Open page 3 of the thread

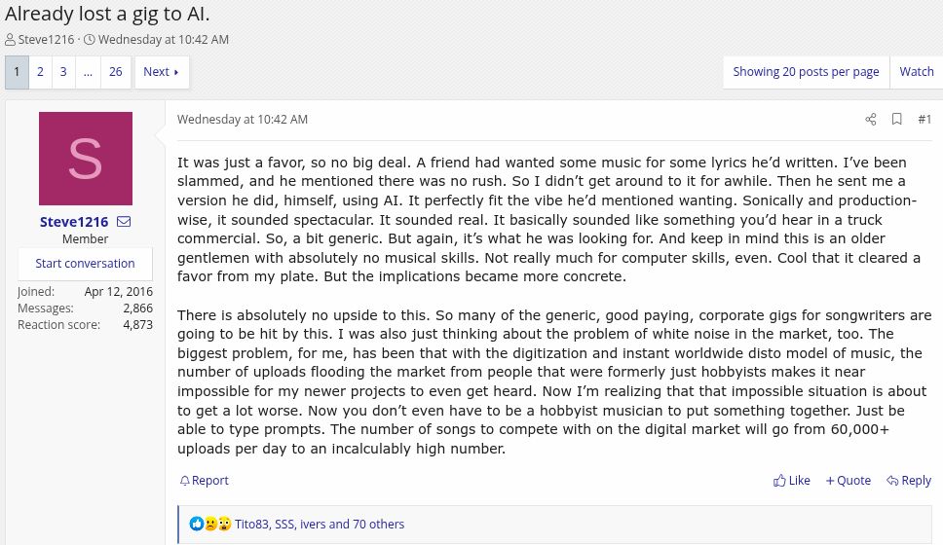(x=63, y=72)
